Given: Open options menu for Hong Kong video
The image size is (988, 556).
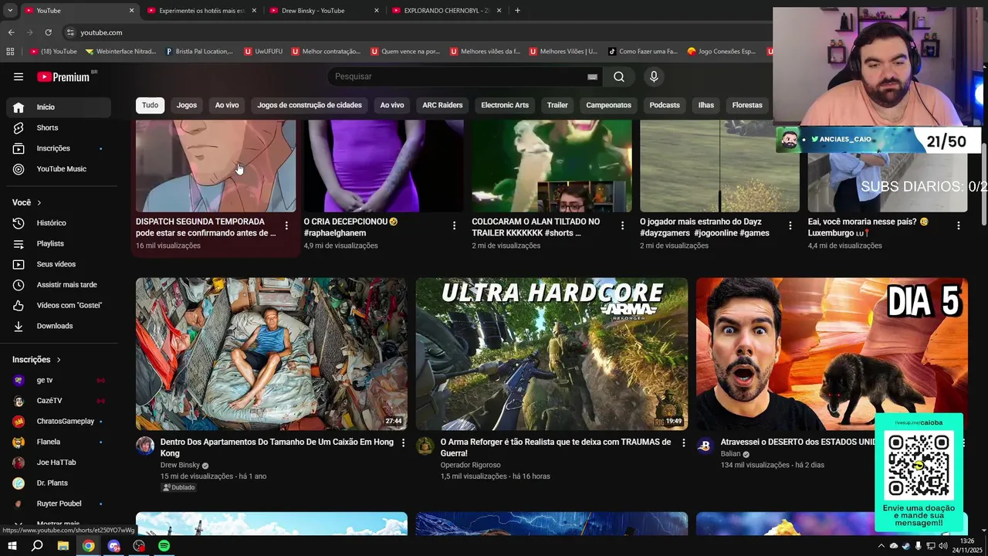Looking at the screenshot, I should (403, 442).
